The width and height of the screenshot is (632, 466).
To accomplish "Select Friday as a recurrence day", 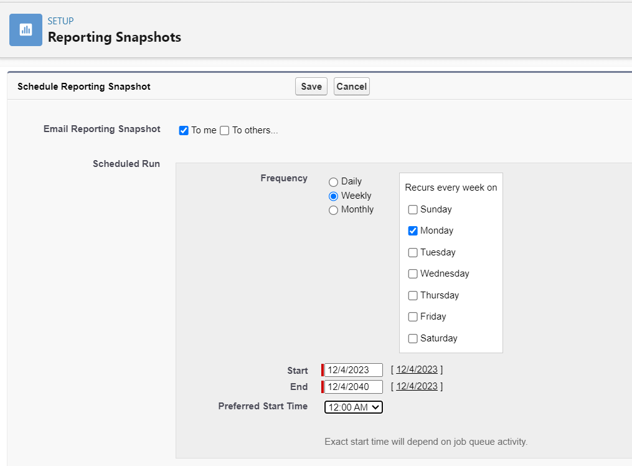I will coord(413,317).
